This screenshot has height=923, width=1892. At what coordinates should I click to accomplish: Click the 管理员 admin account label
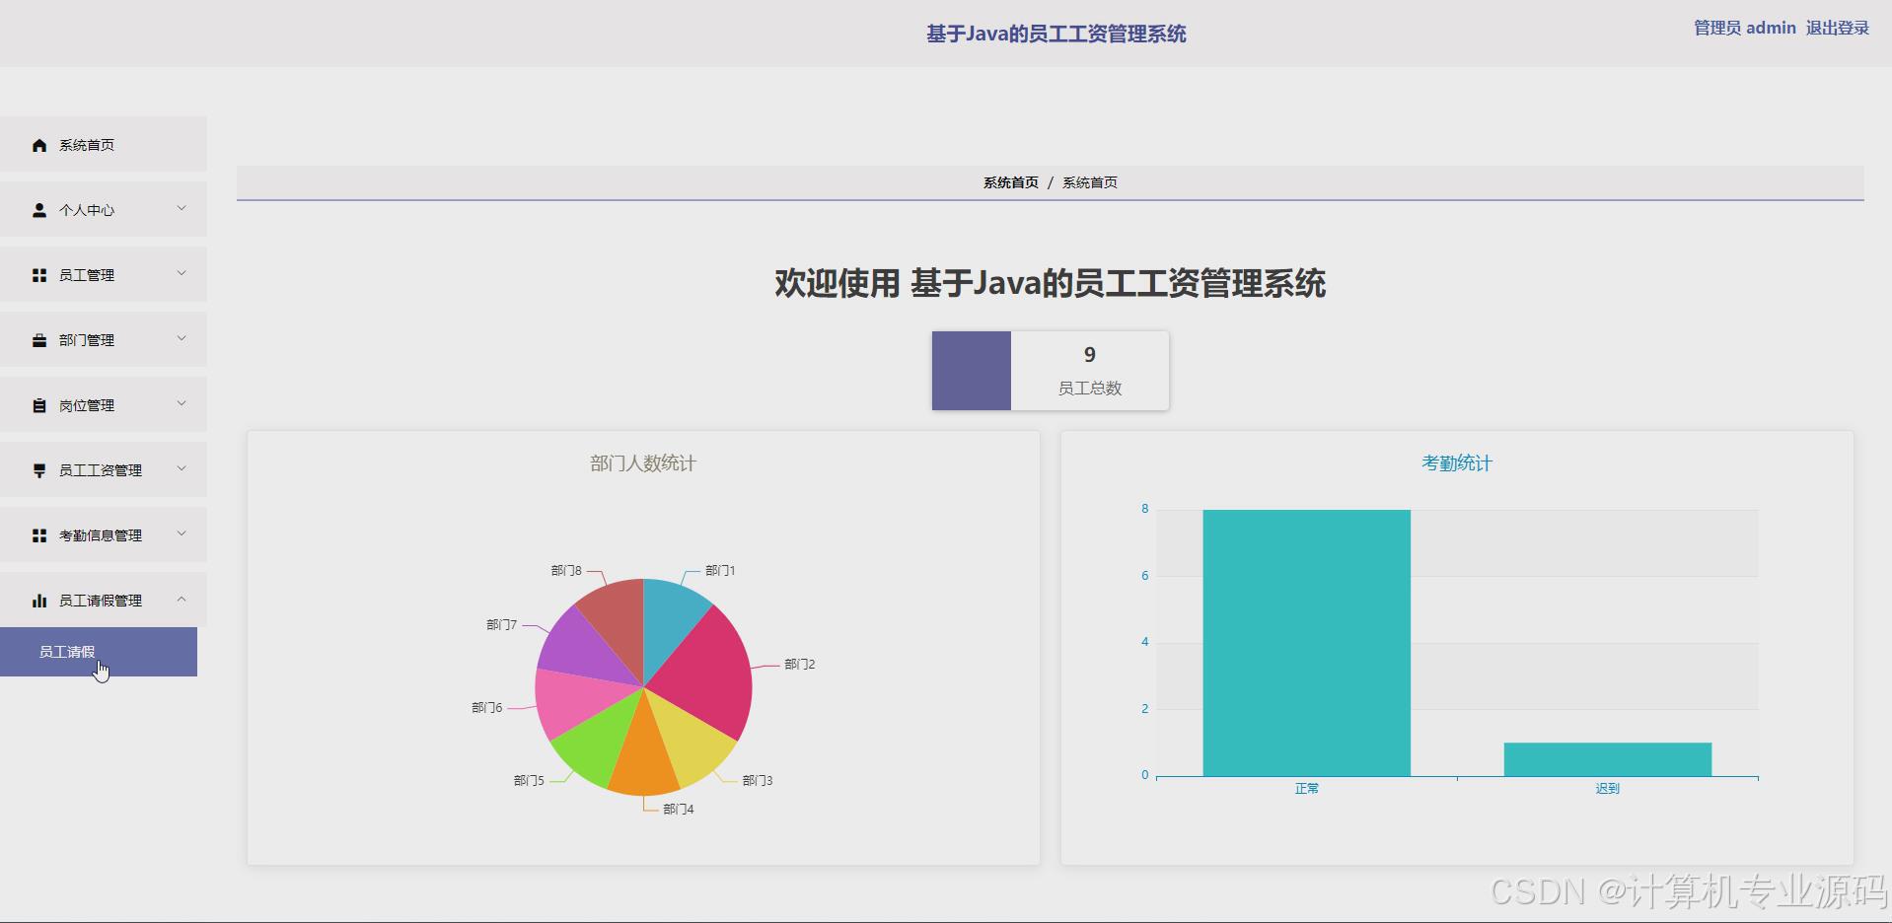1745,28
